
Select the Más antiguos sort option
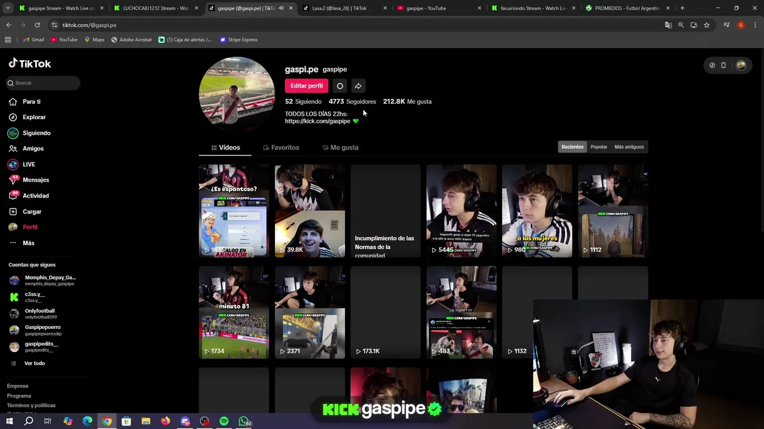(629, 147)
